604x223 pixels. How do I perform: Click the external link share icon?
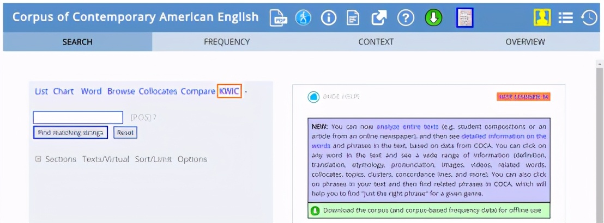point(379,18)
